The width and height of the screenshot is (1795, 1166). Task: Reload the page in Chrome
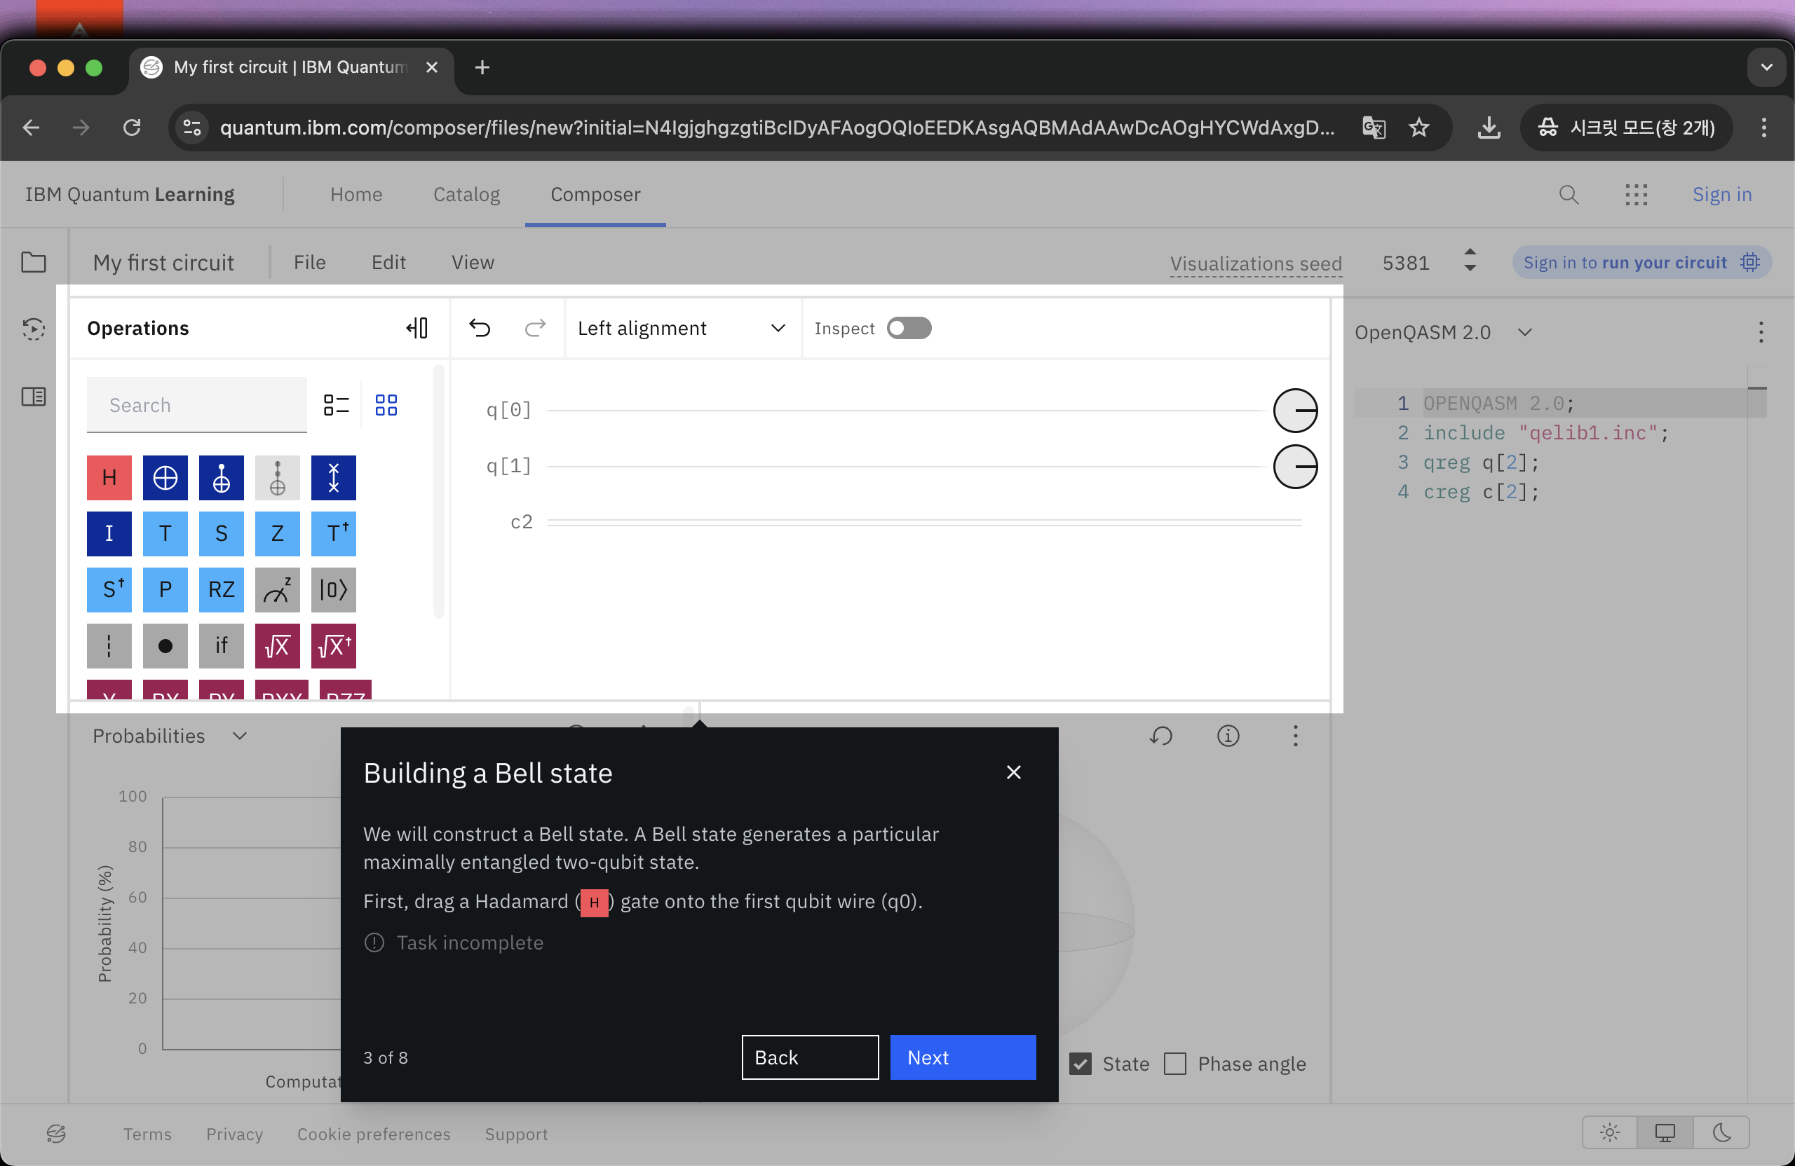point(132,128)
